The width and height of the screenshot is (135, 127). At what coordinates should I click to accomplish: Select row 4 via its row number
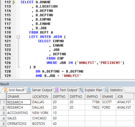tap(3, 118)
